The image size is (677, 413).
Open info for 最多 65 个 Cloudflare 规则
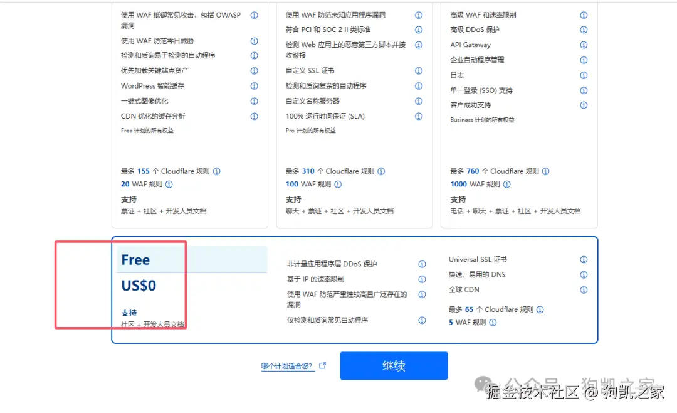[x=540, y=309]
